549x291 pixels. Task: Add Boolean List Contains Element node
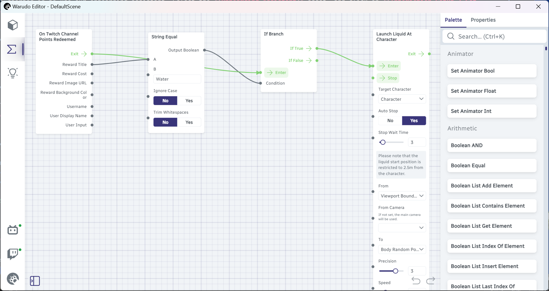pyautogui.click(x=492, y=206)
